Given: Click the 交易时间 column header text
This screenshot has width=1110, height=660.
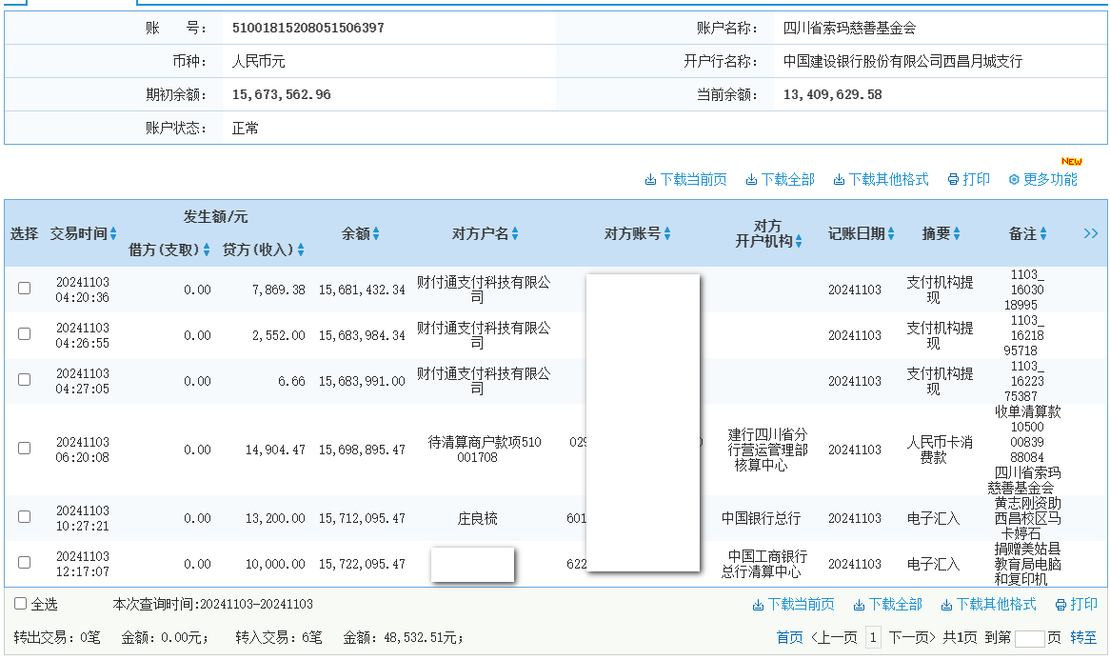Looking at the screenshot, I should click(79, 233).
